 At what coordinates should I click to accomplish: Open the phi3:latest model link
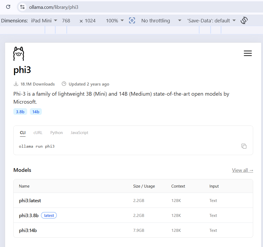(x=30, y=201)
